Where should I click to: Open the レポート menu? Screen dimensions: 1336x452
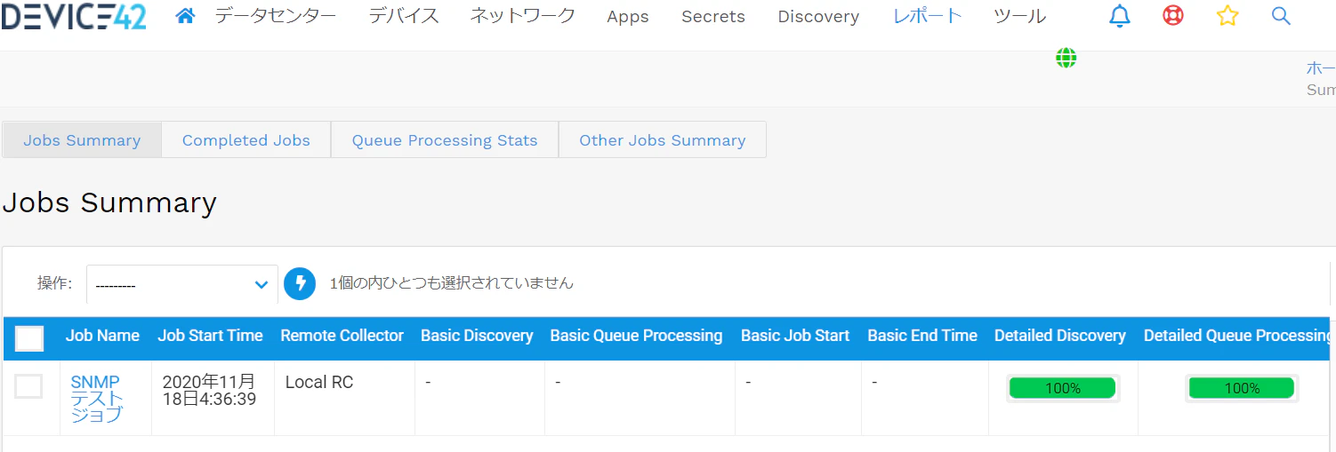928,16
